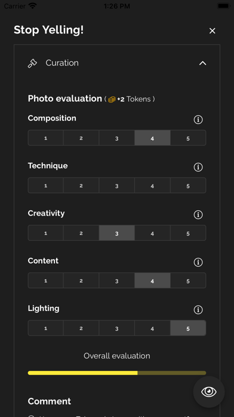Select 1 for Lighting rating
This screenshot has height=417, width=234.
pos(45,328)
